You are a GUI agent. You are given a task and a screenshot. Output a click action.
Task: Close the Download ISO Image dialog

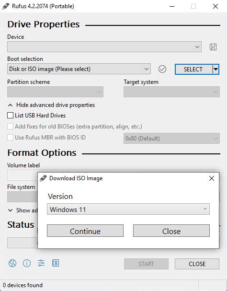(212, 178)
